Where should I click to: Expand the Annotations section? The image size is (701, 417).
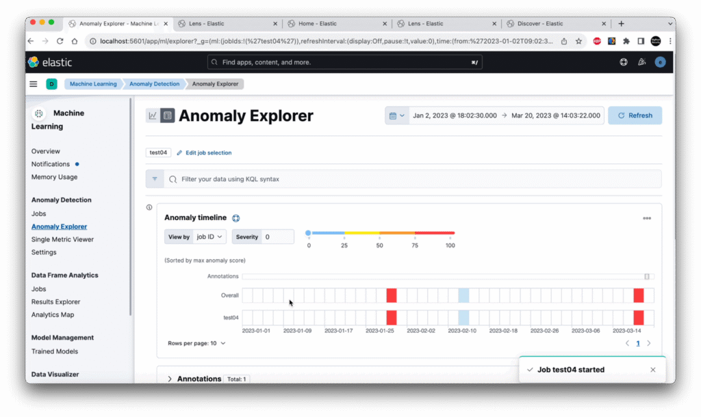(170, 379)
